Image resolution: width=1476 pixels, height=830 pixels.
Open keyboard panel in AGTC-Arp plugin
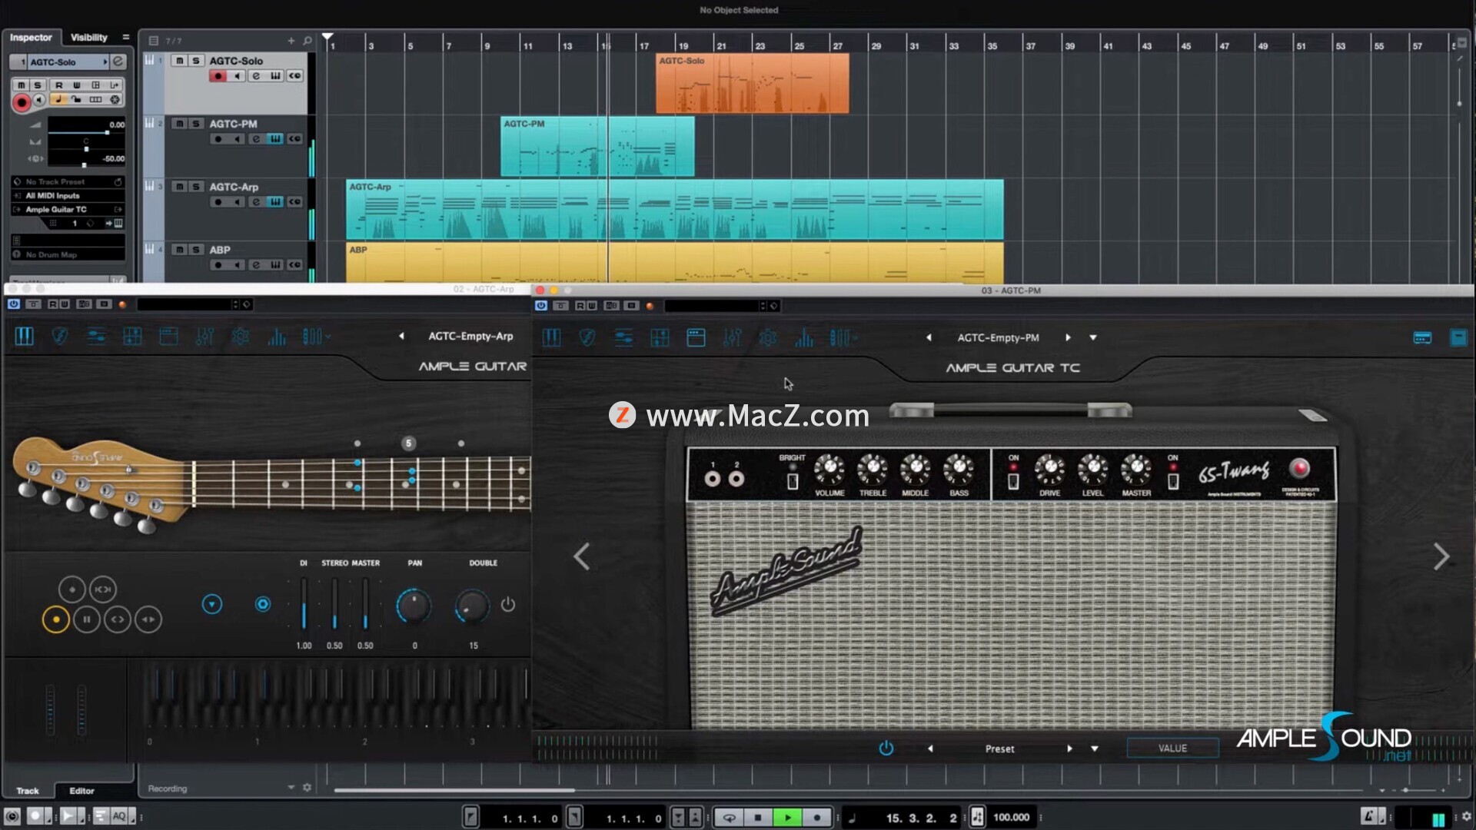click(x=24, y=336)
